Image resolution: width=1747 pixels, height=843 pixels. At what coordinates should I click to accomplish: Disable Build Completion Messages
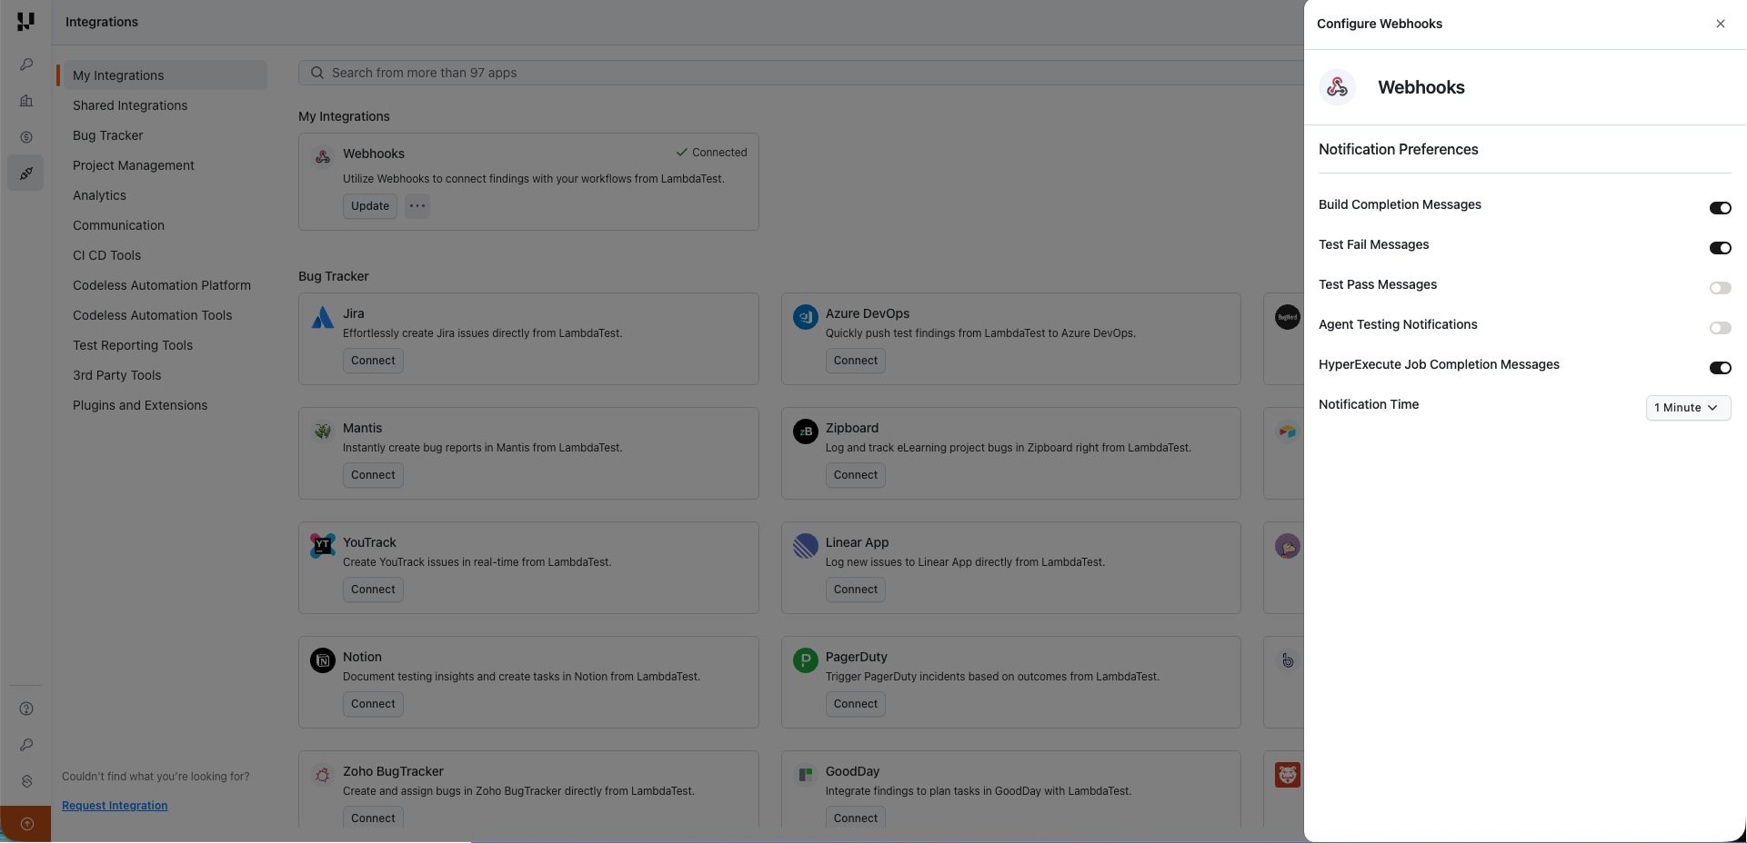(x=1720, y=208)
